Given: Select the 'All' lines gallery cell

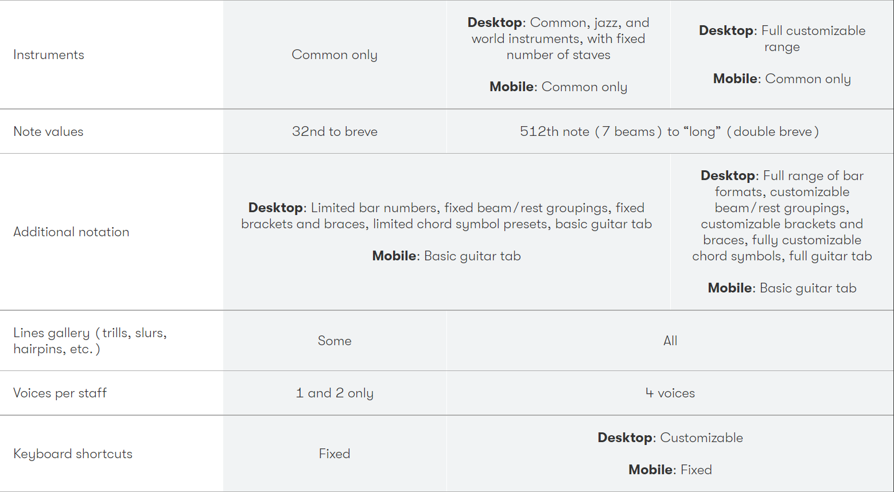Looking at the screenshot, I should (x=670, y=341).
